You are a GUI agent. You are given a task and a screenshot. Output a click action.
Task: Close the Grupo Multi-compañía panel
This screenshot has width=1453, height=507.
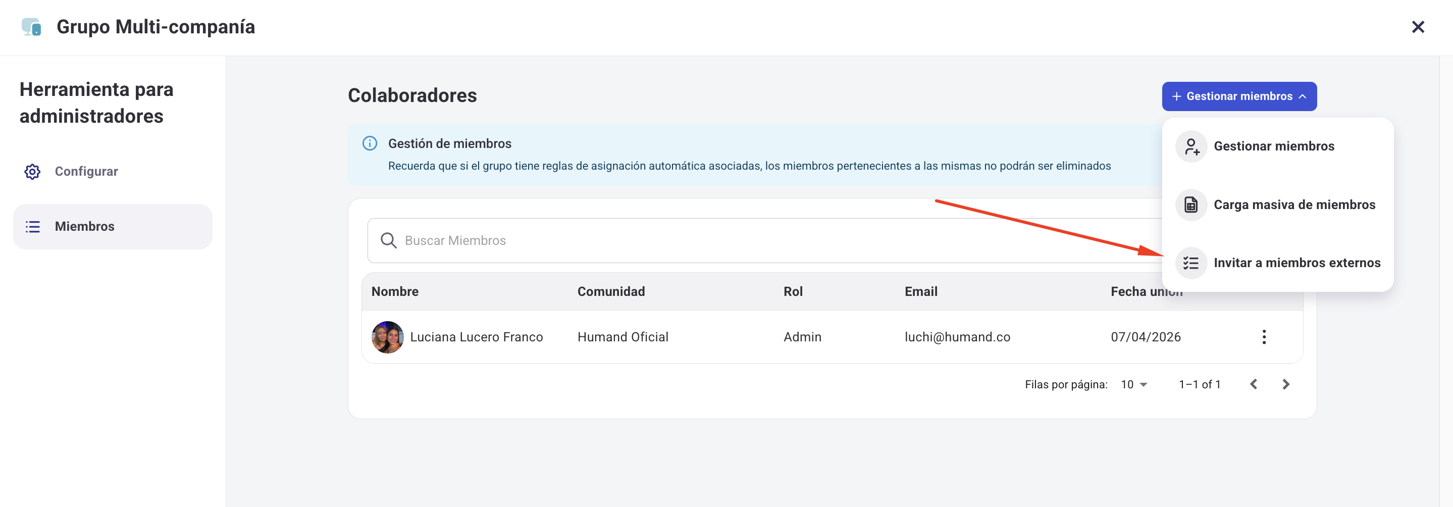click(1418, 27)
